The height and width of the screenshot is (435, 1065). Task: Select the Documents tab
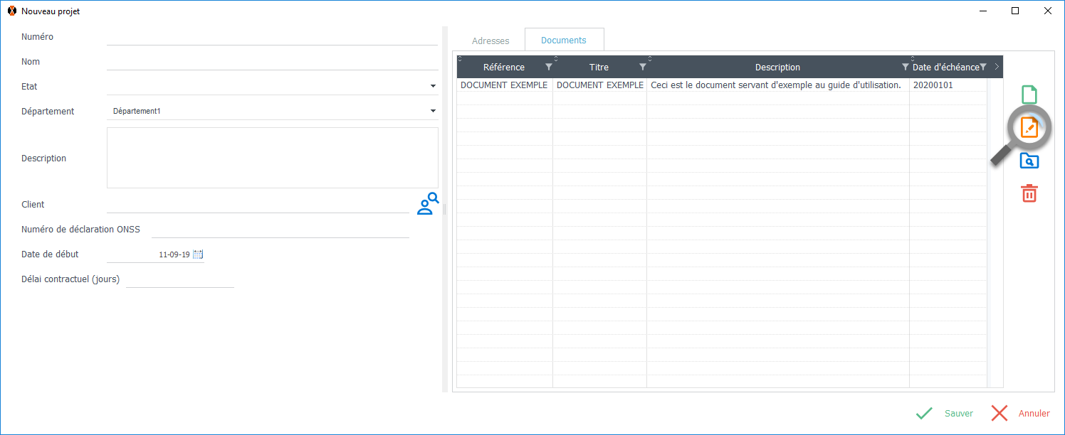563,41
